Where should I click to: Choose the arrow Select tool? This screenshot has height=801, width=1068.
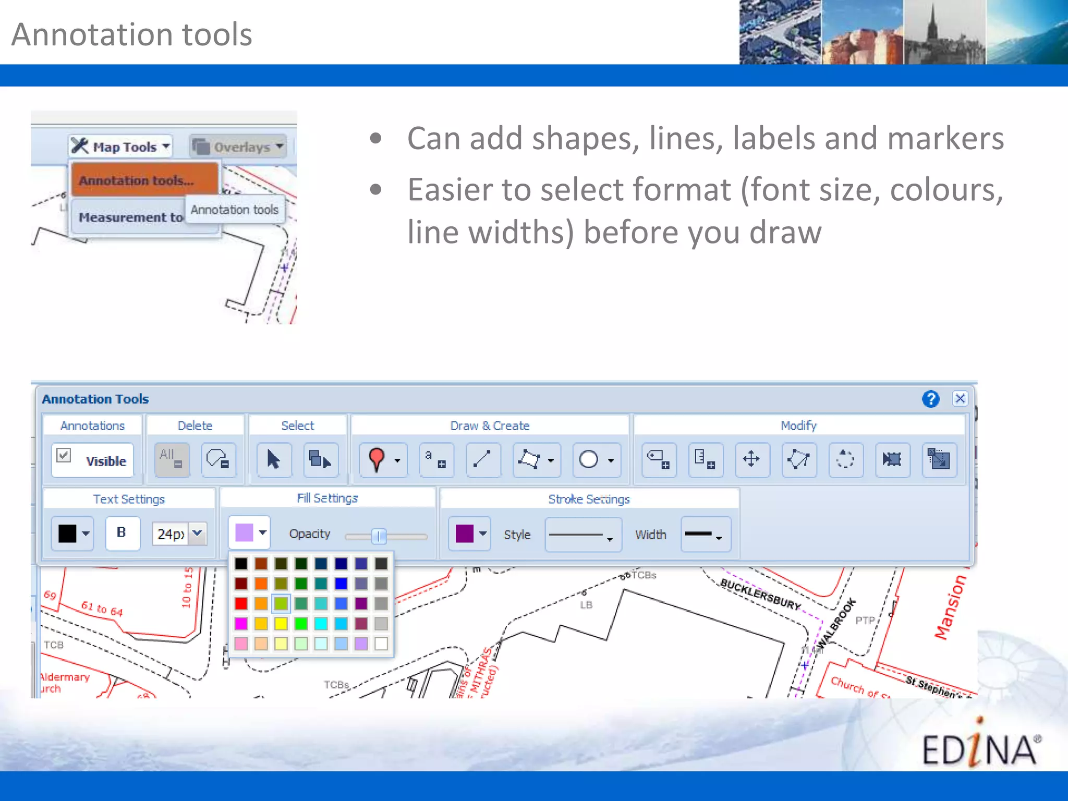tap(274, 459)
